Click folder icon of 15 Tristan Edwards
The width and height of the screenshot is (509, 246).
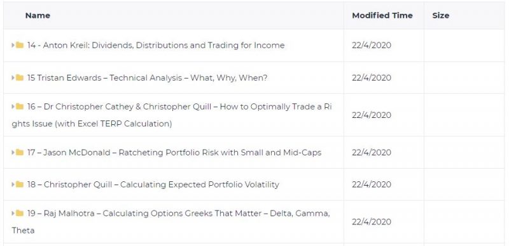20,77
